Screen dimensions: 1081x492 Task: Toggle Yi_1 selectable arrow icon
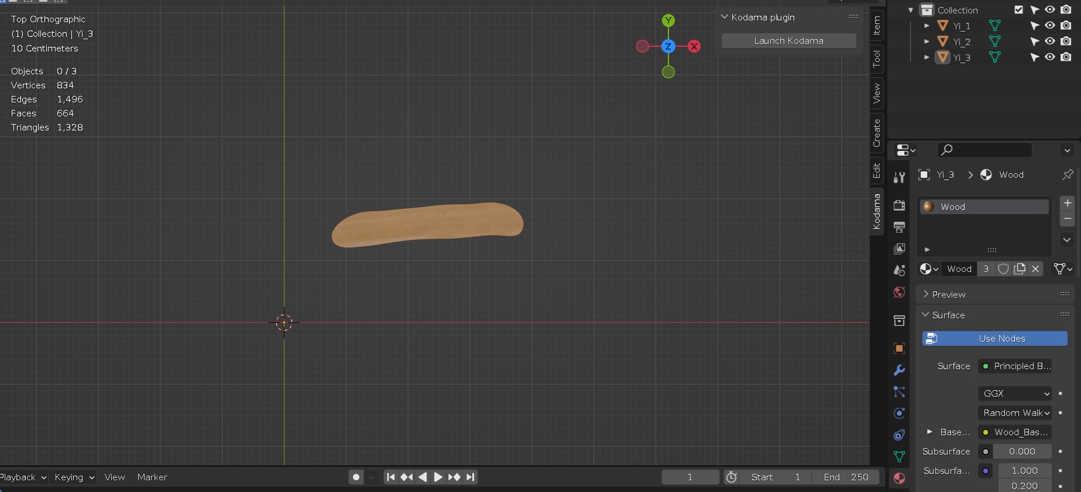pyautogui.click(x=1034, y=25)
